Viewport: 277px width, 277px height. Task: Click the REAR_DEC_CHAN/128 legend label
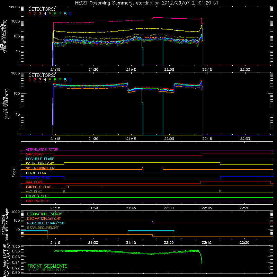(x=46, y=223)
